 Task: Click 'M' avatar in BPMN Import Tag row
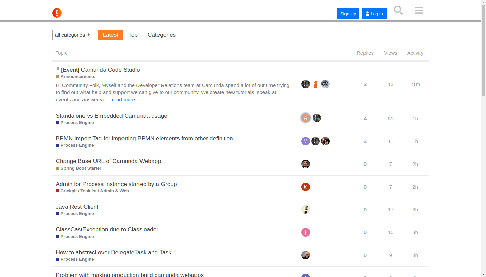point(305,141)
